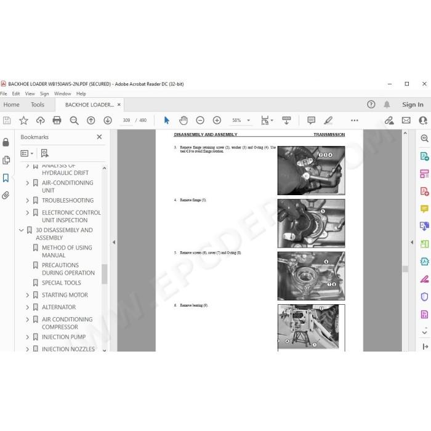
Task: Choose the Selection arrow tool
Action: 167,121
